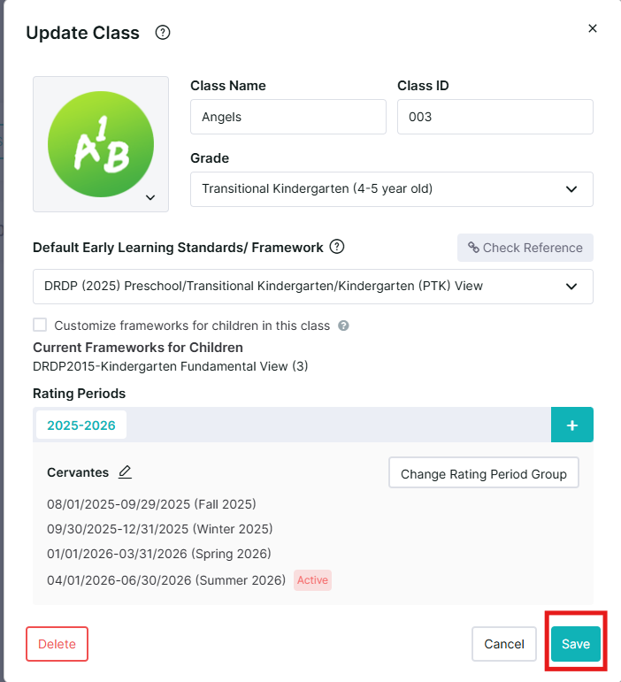621x682 pixels.
Task: Enable Customize frameworks for children checkbox
Action: pos(40,325)
